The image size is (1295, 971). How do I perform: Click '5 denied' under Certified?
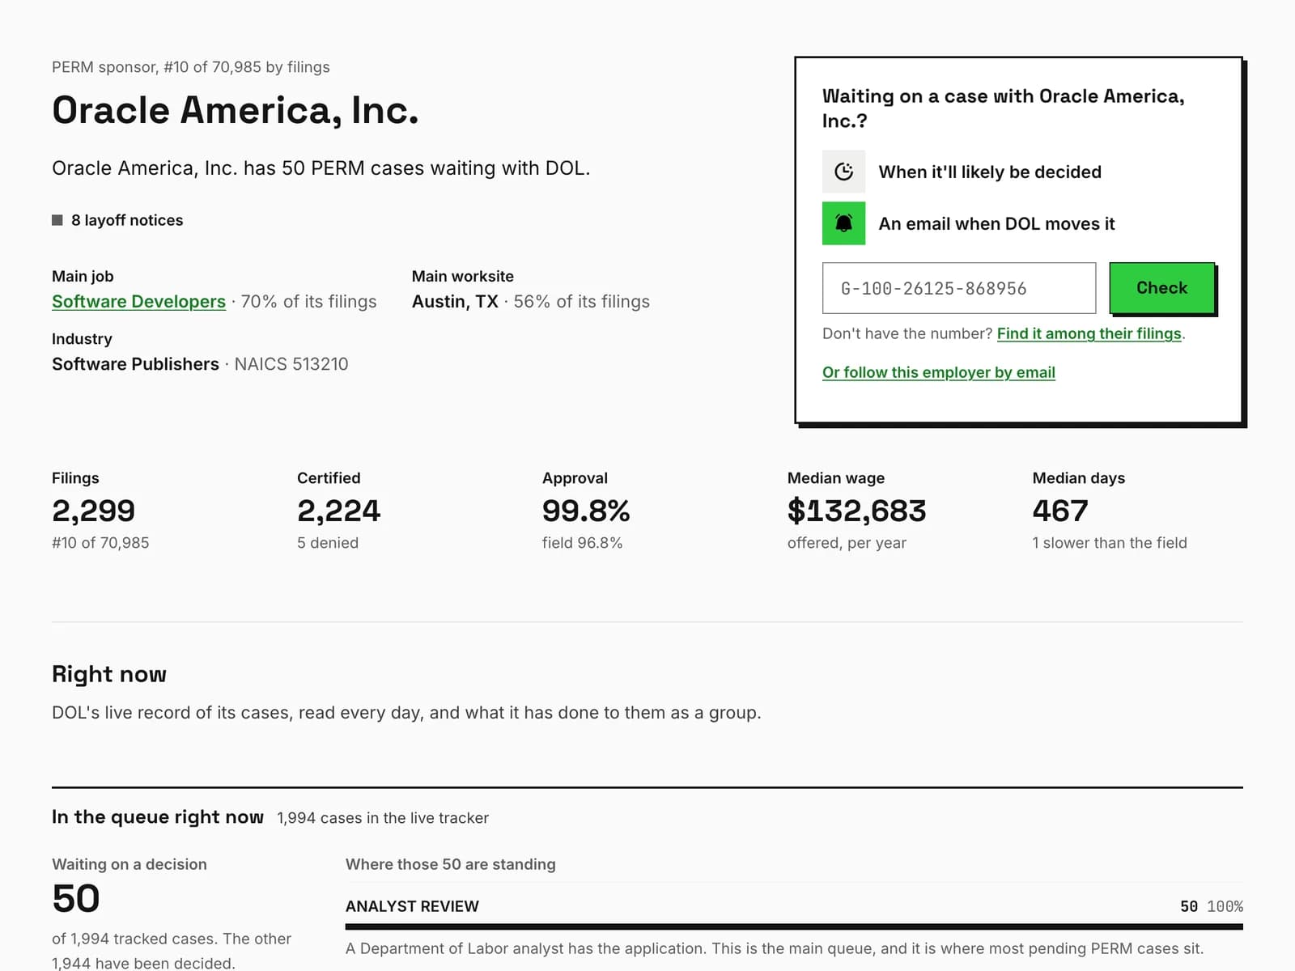328,543
